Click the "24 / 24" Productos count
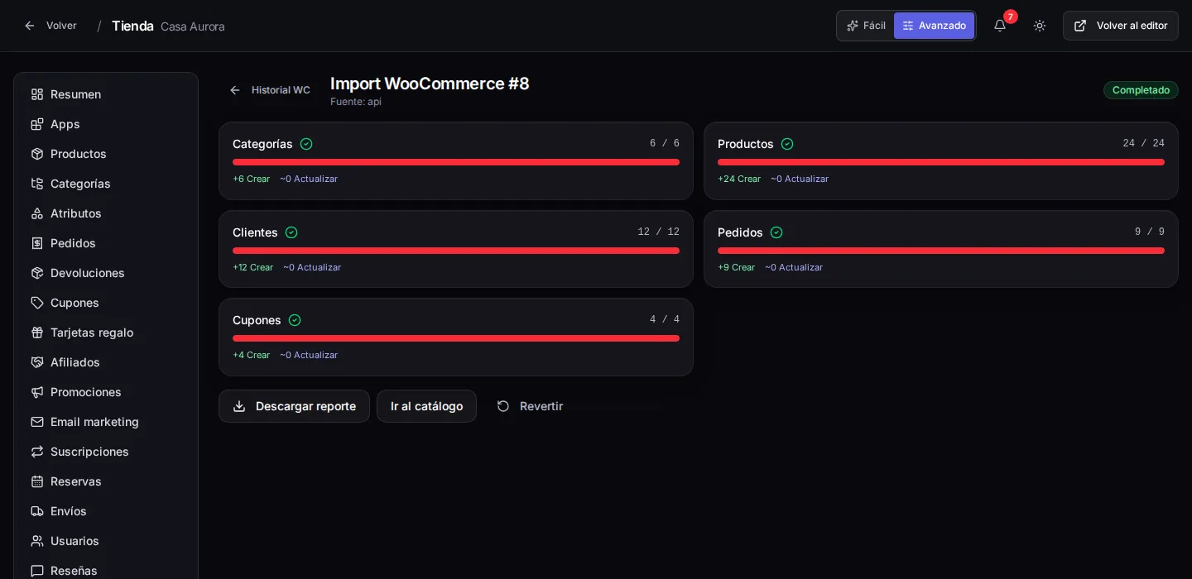Viewport: 1192px width, 579px height. 1144,144
